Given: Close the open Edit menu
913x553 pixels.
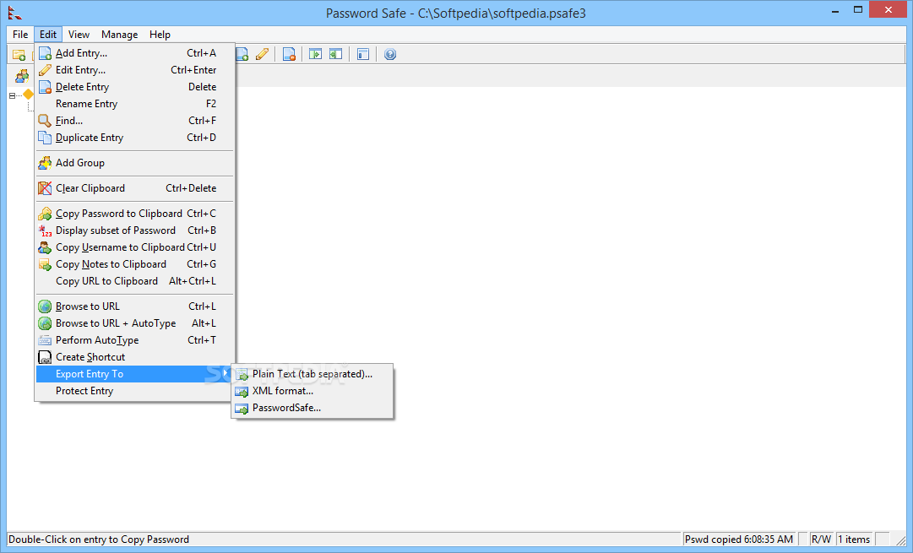Looking at the screenshot, I should 48,35.
